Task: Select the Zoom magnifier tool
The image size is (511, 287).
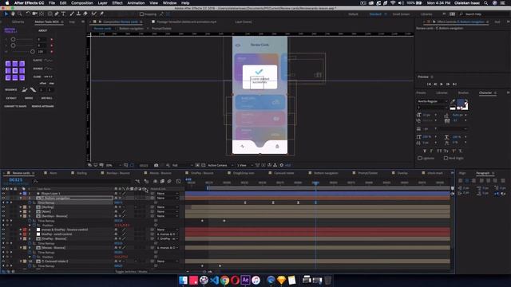Action: 20,14
